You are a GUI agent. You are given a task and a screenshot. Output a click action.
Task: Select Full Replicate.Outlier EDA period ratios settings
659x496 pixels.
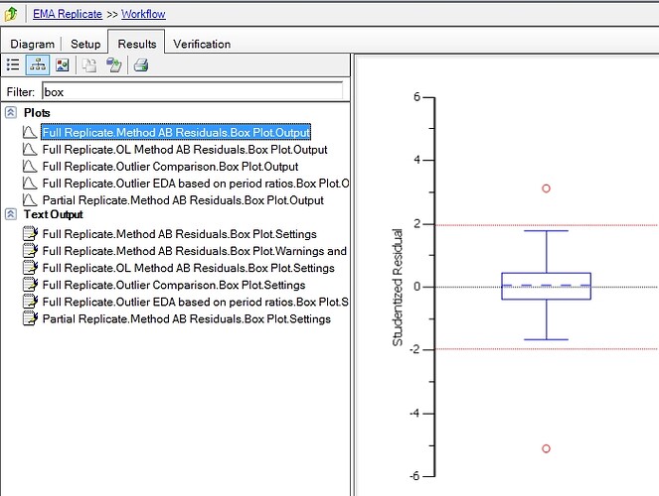196,302
